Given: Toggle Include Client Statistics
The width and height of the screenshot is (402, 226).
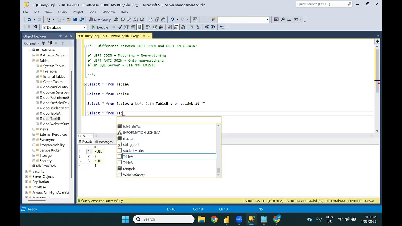Looking at the screenshot, I should 160,27.
